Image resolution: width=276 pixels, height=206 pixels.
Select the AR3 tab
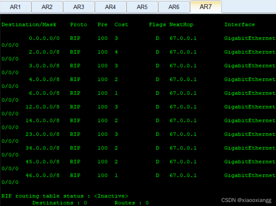[79, 7]
